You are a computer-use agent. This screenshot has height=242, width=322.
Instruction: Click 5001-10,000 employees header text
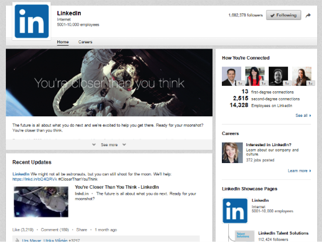[78, 25]
